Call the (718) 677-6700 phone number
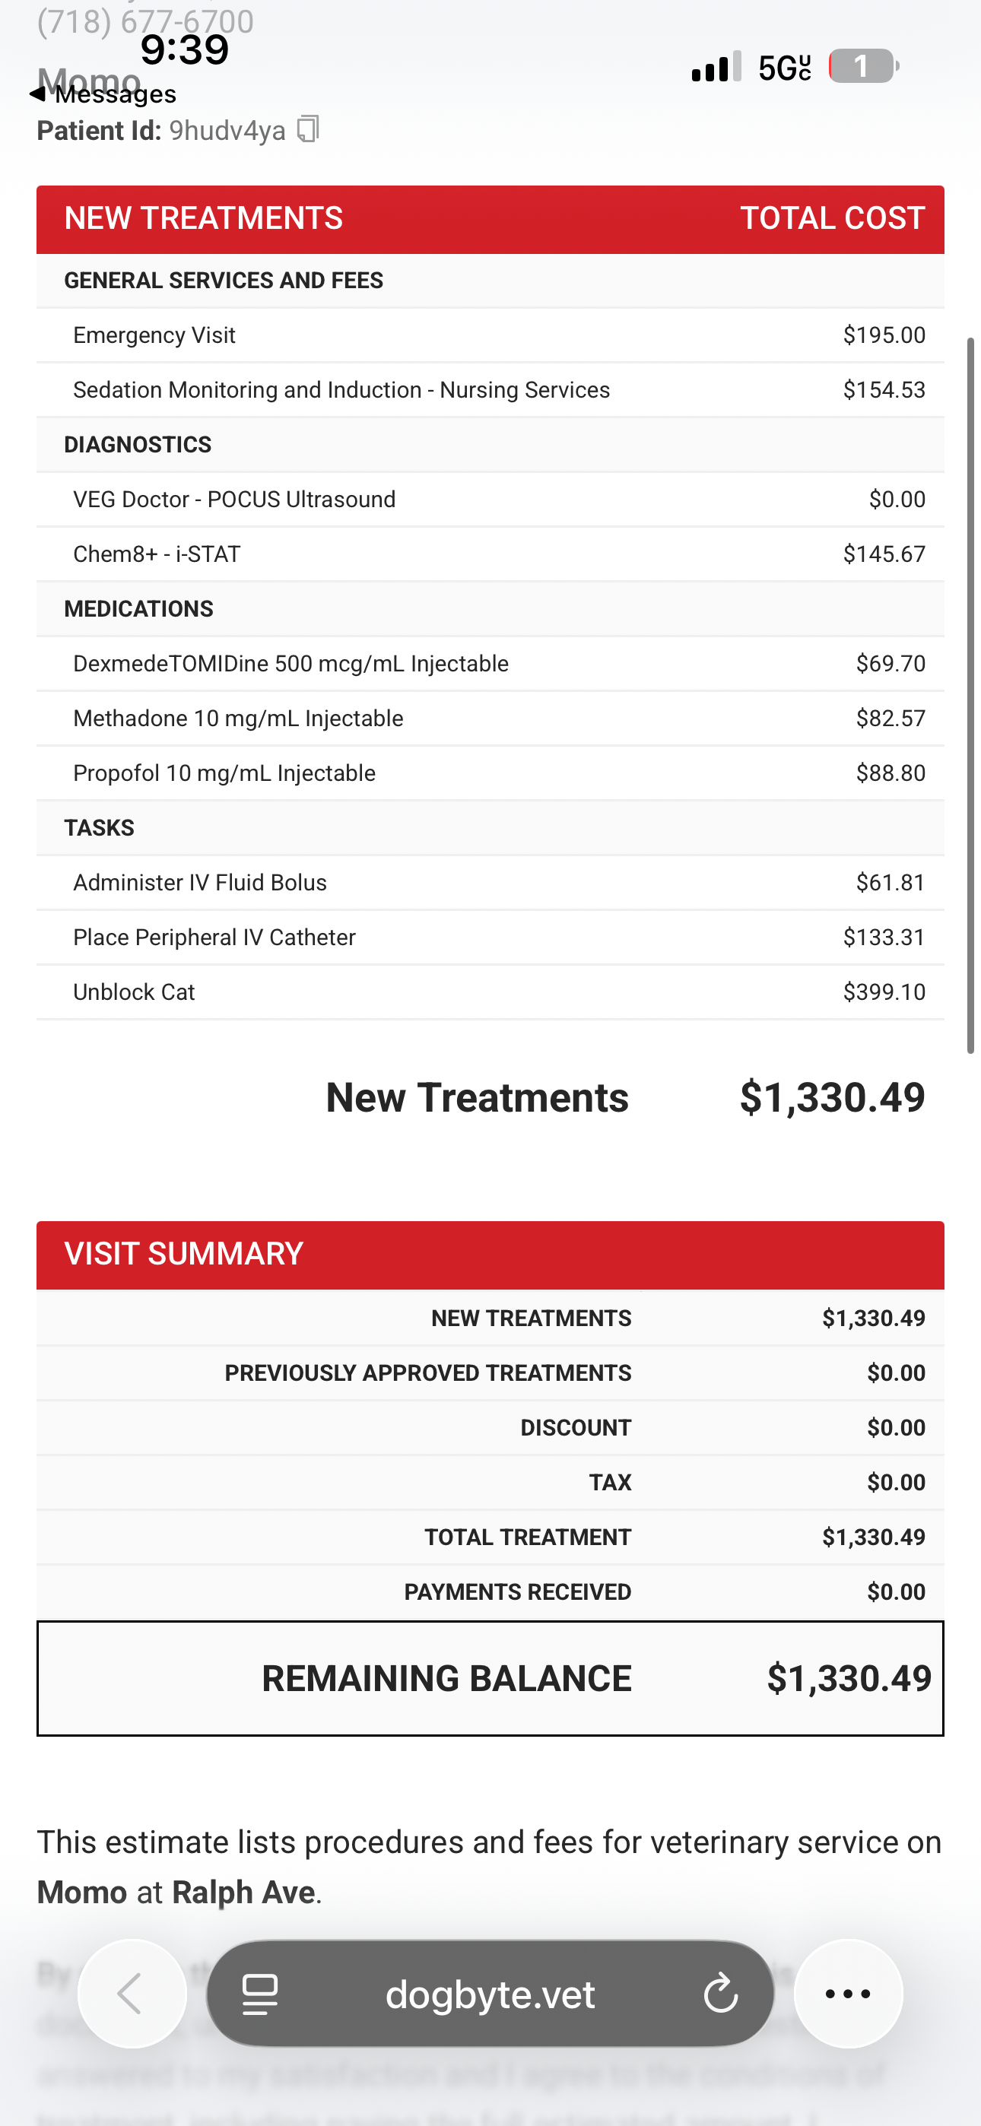981x2126 pixels. click(x=145, y=21)
